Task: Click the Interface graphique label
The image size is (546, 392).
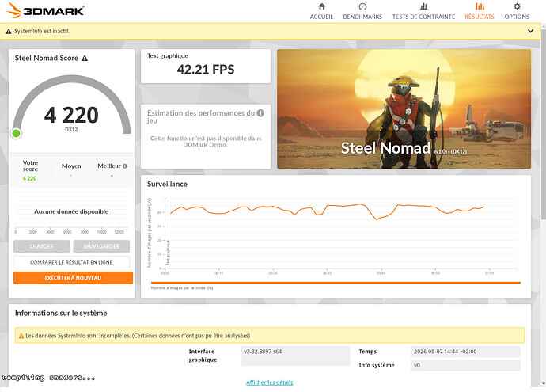Action: 203,356
